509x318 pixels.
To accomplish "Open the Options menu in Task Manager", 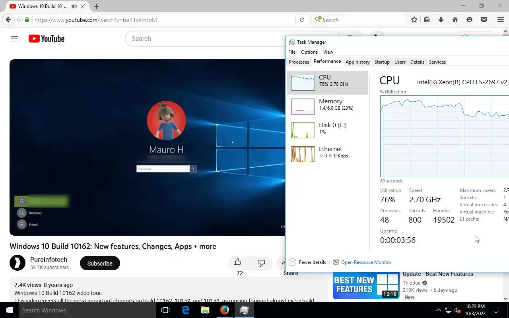I will tap(309, 52).
